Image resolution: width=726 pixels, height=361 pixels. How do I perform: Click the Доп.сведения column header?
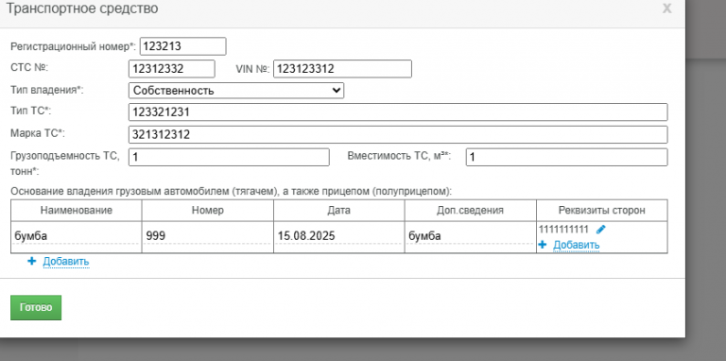pyautogui.click(x=471, y=211)
